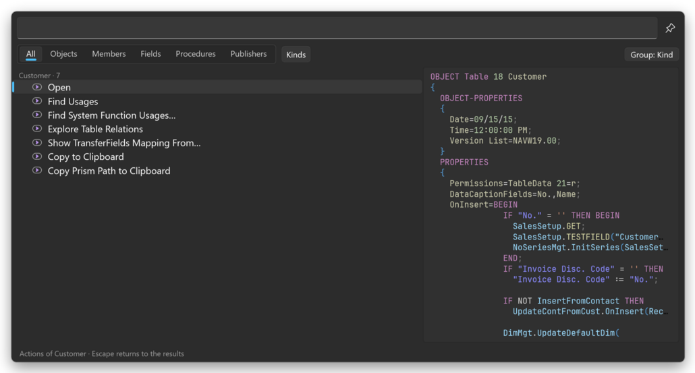Click the OBJECT-PROPERTIES heading in preview
This screenshot has height=373, width=695.
tap(481, 98)
